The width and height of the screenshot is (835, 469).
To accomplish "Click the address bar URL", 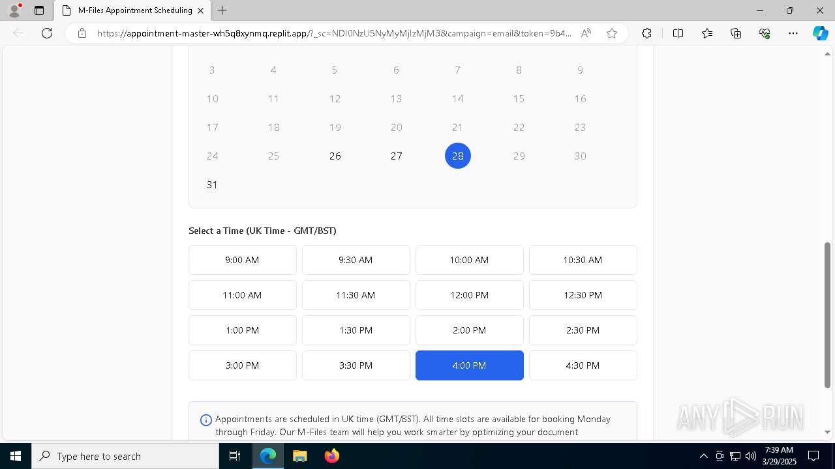I will click(334, 33).
